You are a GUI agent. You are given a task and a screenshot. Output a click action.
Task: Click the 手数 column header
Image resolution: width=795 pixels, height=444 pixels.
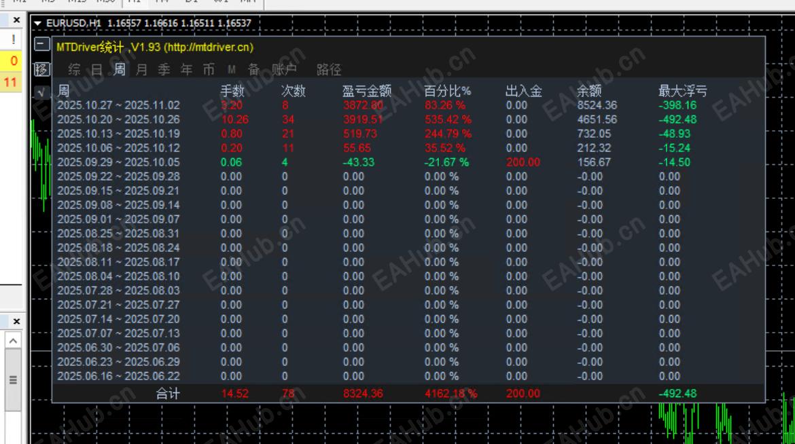coord(232,91)
